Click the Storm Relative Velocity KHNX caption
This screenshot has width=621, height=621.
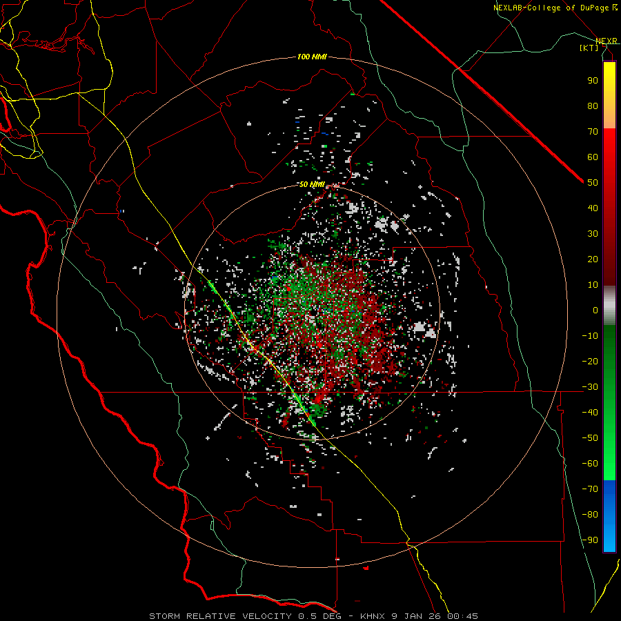coord(314,616)
